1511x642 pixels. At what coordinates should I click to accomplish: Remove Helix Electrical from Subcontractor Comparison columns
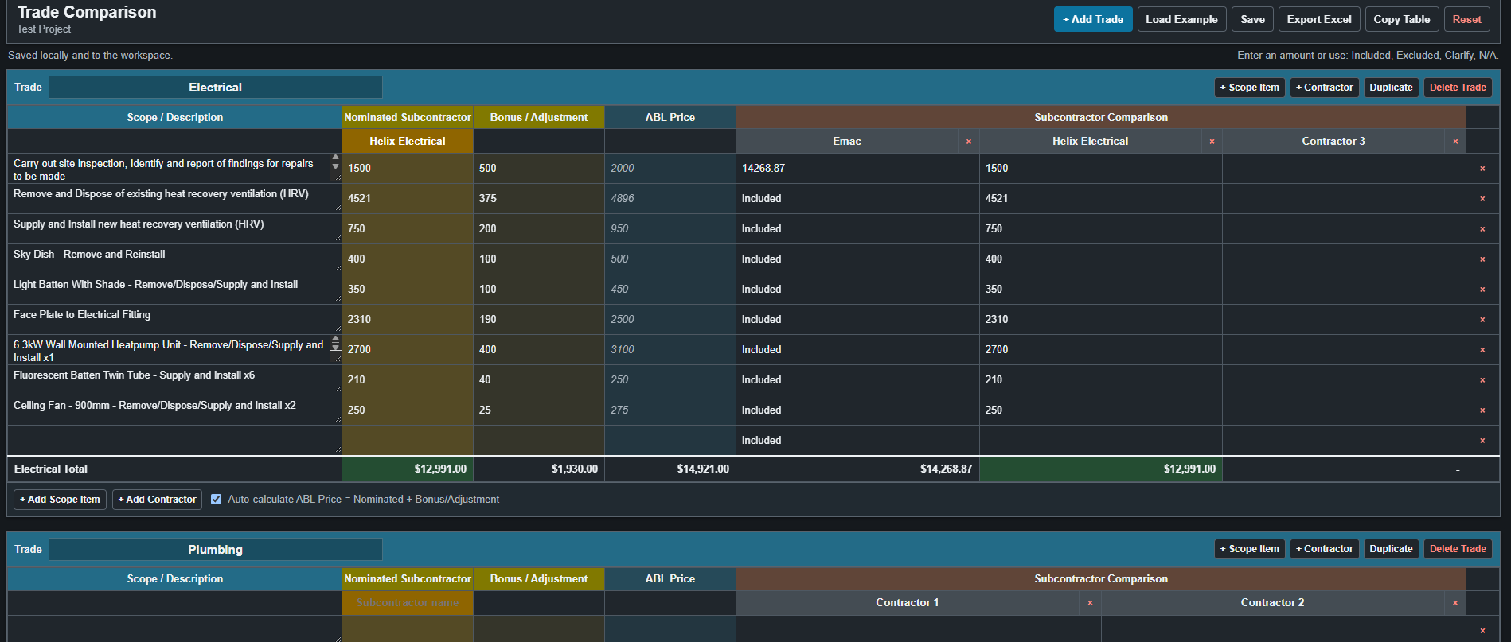[1212, 142]
